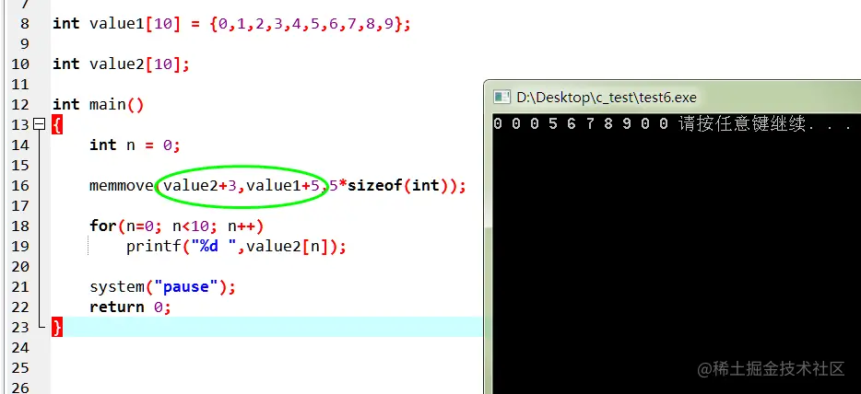Collapse the main function fold marker
This screenshot has width=861, height=394.
point(39,125)
